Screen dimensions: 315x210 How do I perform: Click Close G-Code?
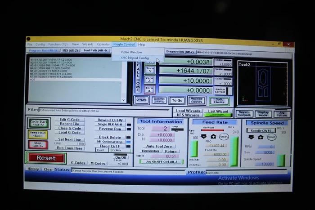69,128
